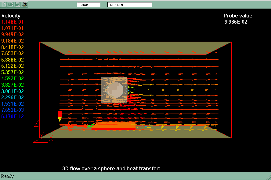Click the CHAM text field
Image resolution: width=271 pixels, height=180 pixels.
(88, 5)
